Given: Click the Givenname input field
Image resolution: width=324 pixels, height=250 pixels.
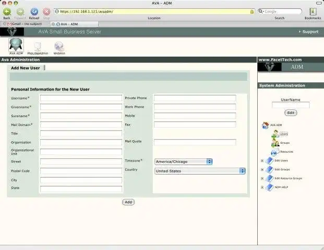Looking at the screenshot, I should point(81,107).
